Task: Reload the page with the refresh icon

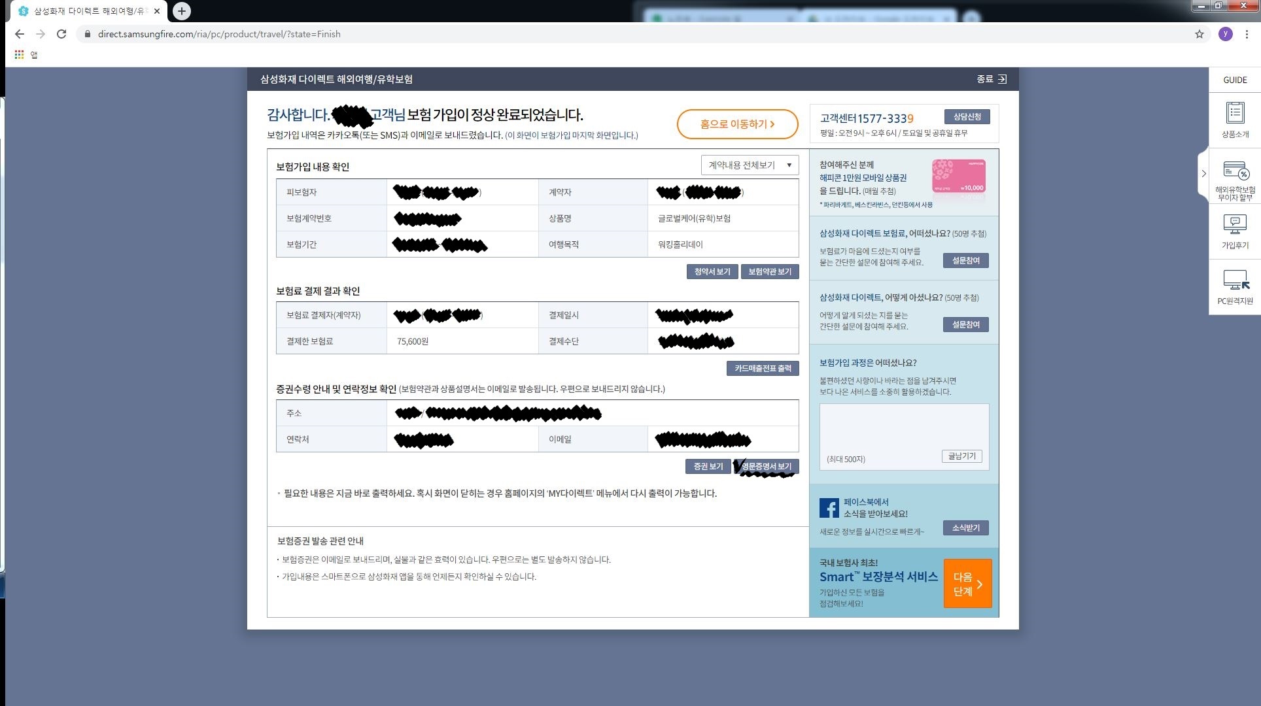Action: point(61,34)
